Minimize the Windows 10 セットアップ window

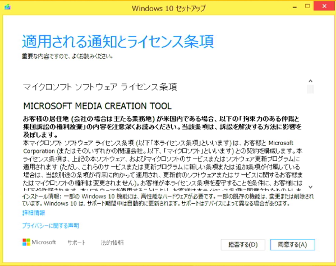coord(294,7)
